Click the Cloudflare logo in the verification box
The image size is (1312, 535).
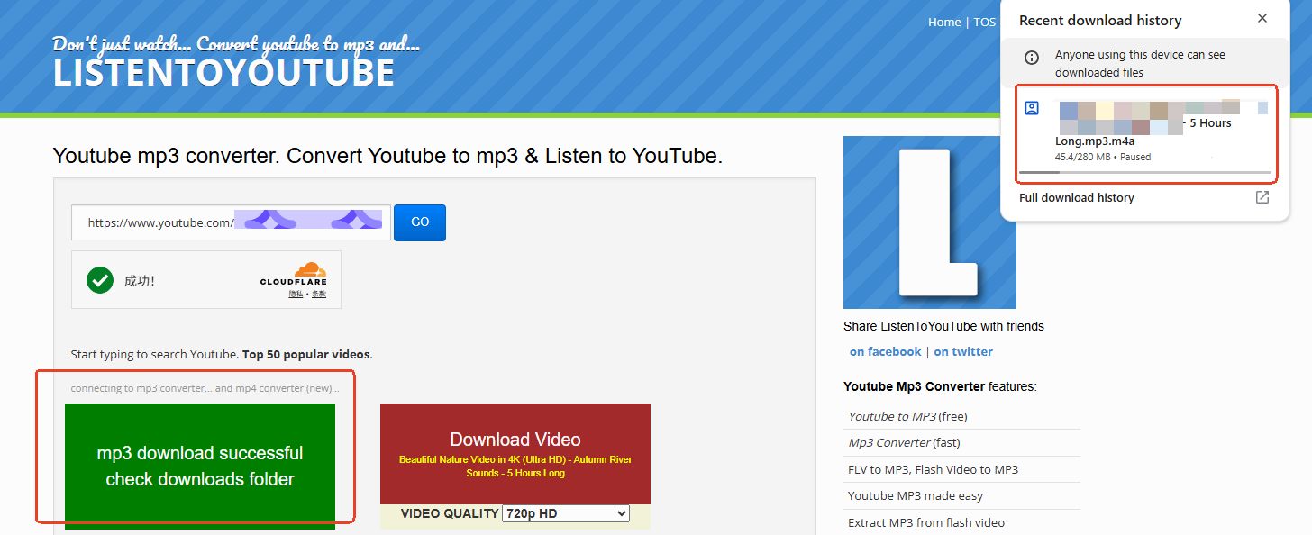(295, 274)
